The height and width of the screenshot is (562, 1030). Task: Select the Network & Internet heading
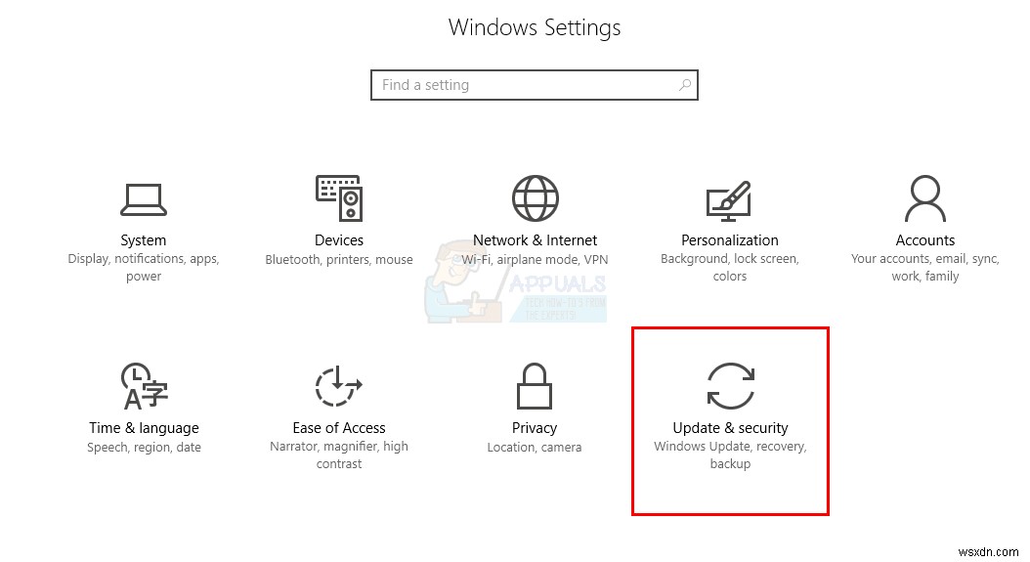click(x=535, y=239)
